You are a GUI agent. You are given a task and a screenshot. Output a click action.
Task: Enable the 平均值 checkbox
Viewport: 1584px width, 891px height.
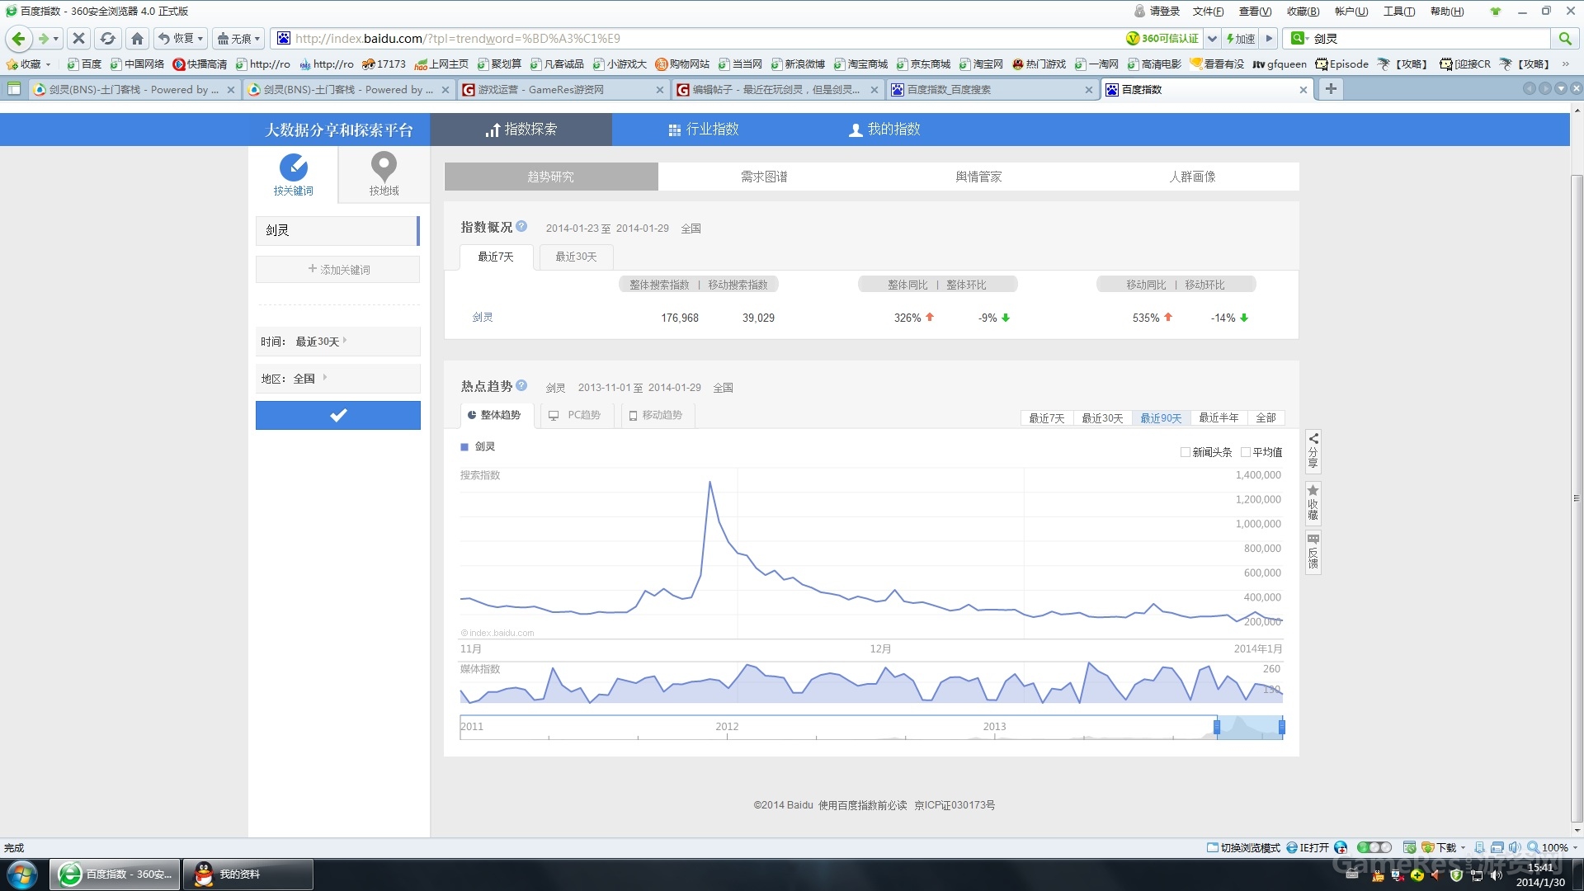(x=1246, y=452)
